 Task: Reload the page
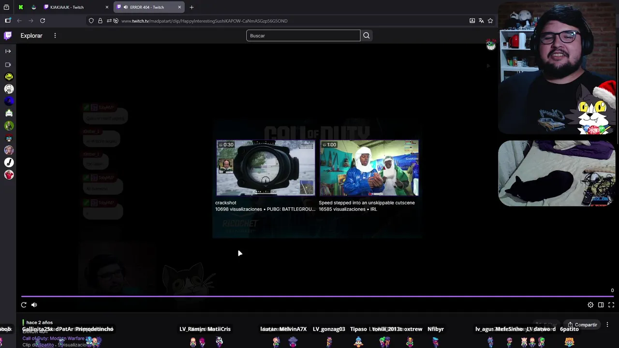point(43,21)
